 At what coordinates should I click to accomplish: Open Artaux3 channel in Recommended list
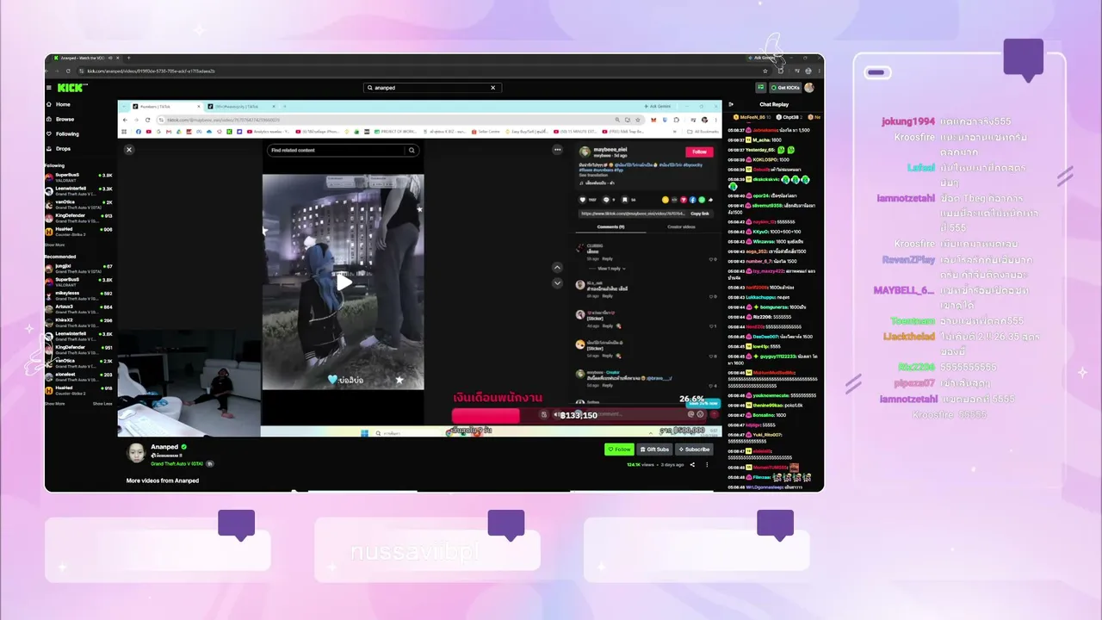coord(79,307)
